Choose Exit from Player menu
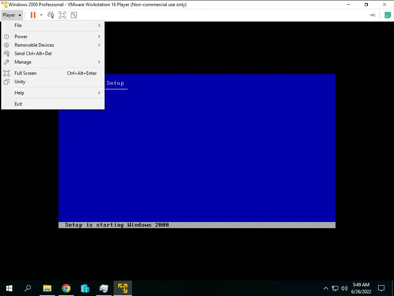394x296 pixels. pyautogui.click(x=53, y=104)
